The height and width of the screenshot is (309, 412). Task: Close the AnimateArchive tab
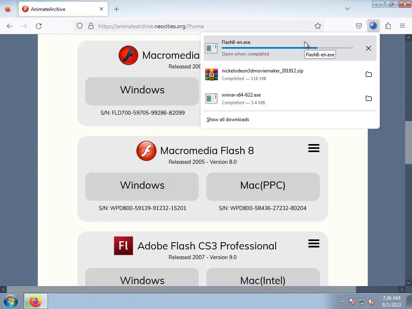tap(101, 9)
